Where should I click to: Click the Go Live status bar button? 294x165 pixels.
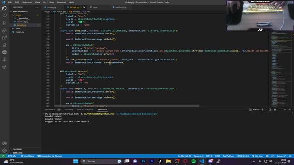pyautogui.click(x=257, y=156)
